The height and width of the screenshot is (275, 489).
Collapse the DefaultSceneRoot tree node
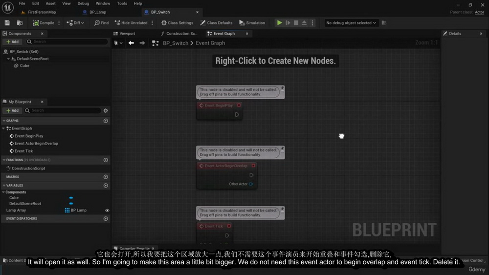click(x=8, y=59)
